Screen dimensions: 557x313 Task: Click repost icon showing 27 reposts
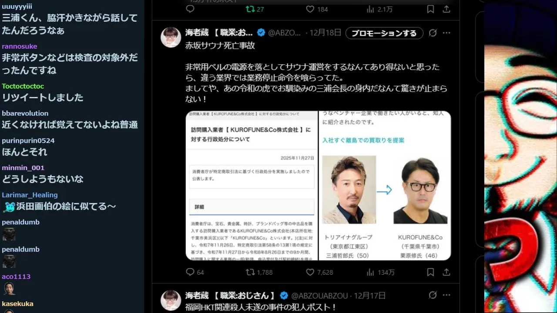[255, 9]
